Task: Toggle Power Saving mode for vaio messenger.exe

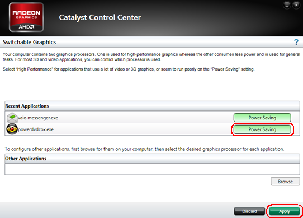Action: pos(262,118)
